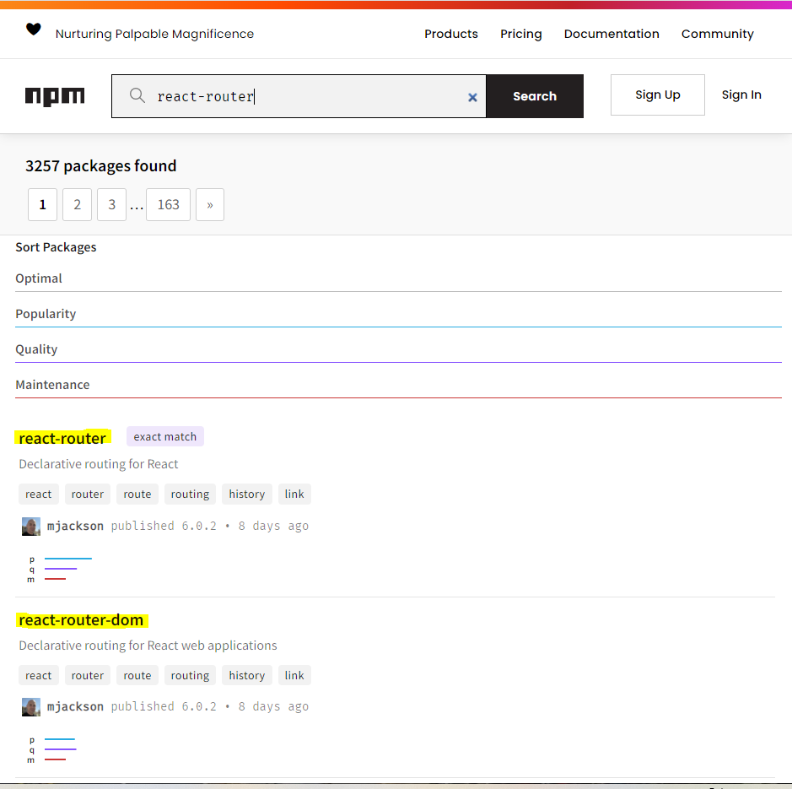
Task: Jump to last page 163
Action: tap(168, 205)
